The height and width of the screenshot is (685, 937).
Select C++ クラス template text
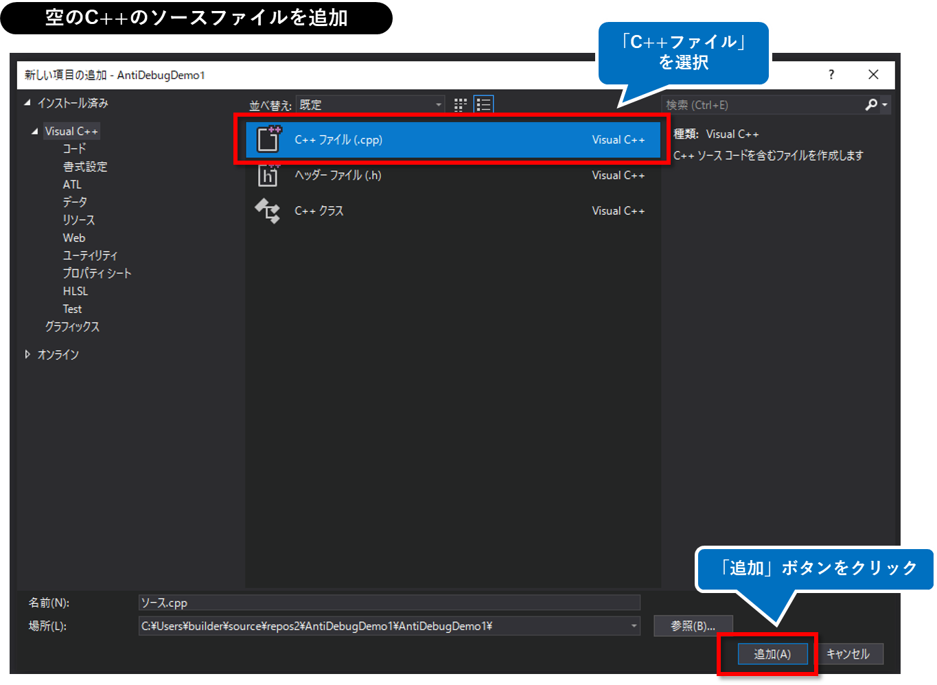click(x=319, y=211)
